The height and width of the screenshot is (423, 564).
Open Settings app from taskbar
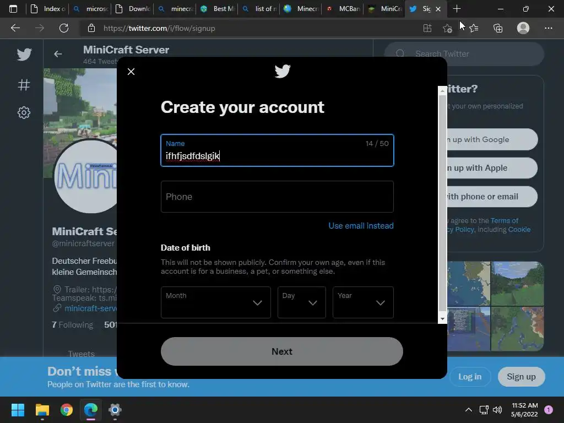tap(115, 410)
